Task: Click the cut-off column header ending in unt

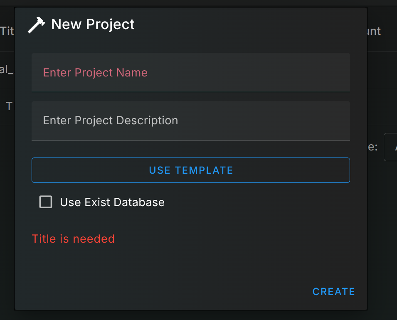Action: pos(374,31)
